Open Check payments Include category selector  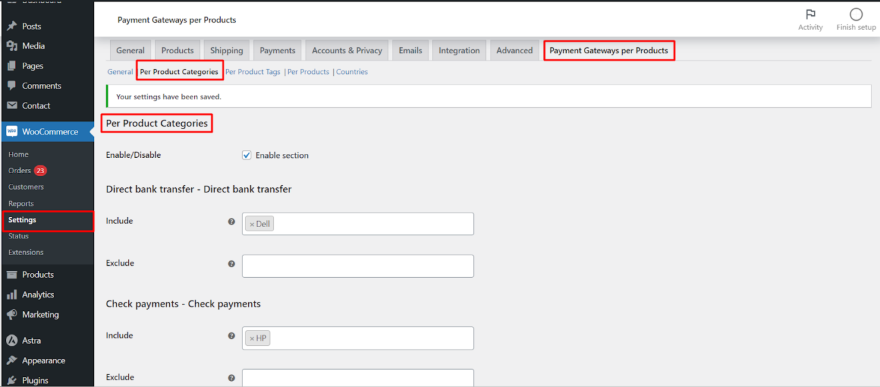point(373,338)
